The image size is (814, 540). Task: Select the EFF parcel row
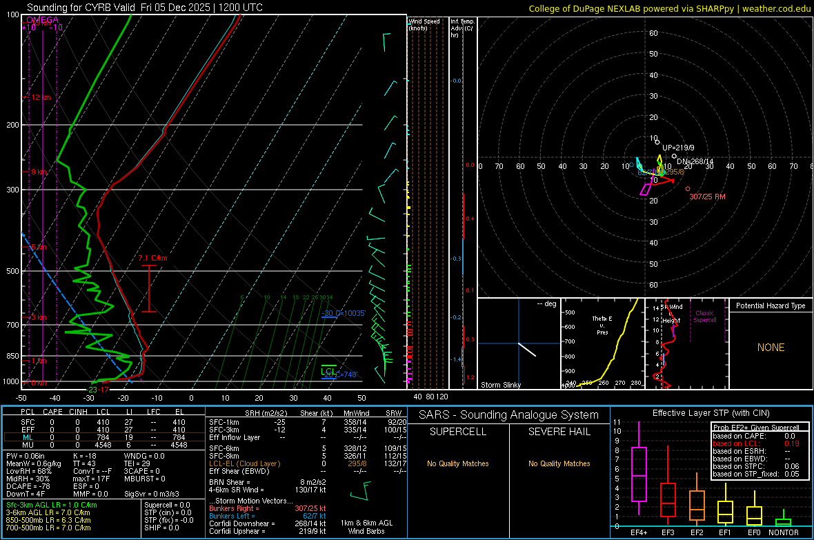[103, 430]
